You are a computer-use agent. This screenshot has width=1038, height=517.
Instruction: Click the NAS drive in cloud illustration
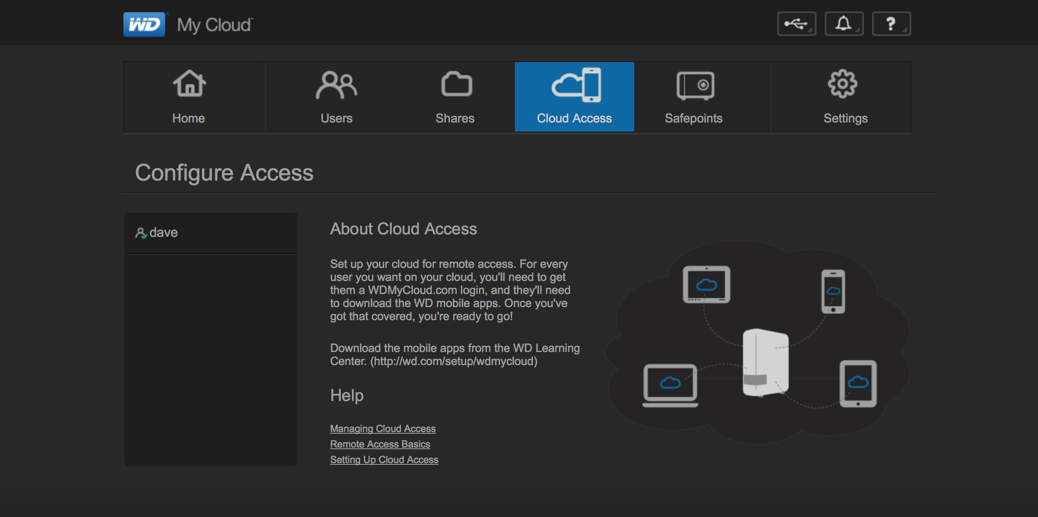pos(765,363)
